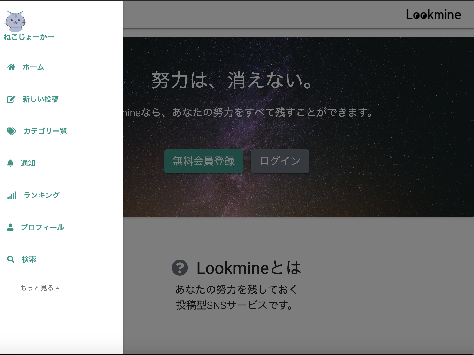474x355 pixels.
Task: Open 新しい投稿 menu item
Action: pos(41,99)
